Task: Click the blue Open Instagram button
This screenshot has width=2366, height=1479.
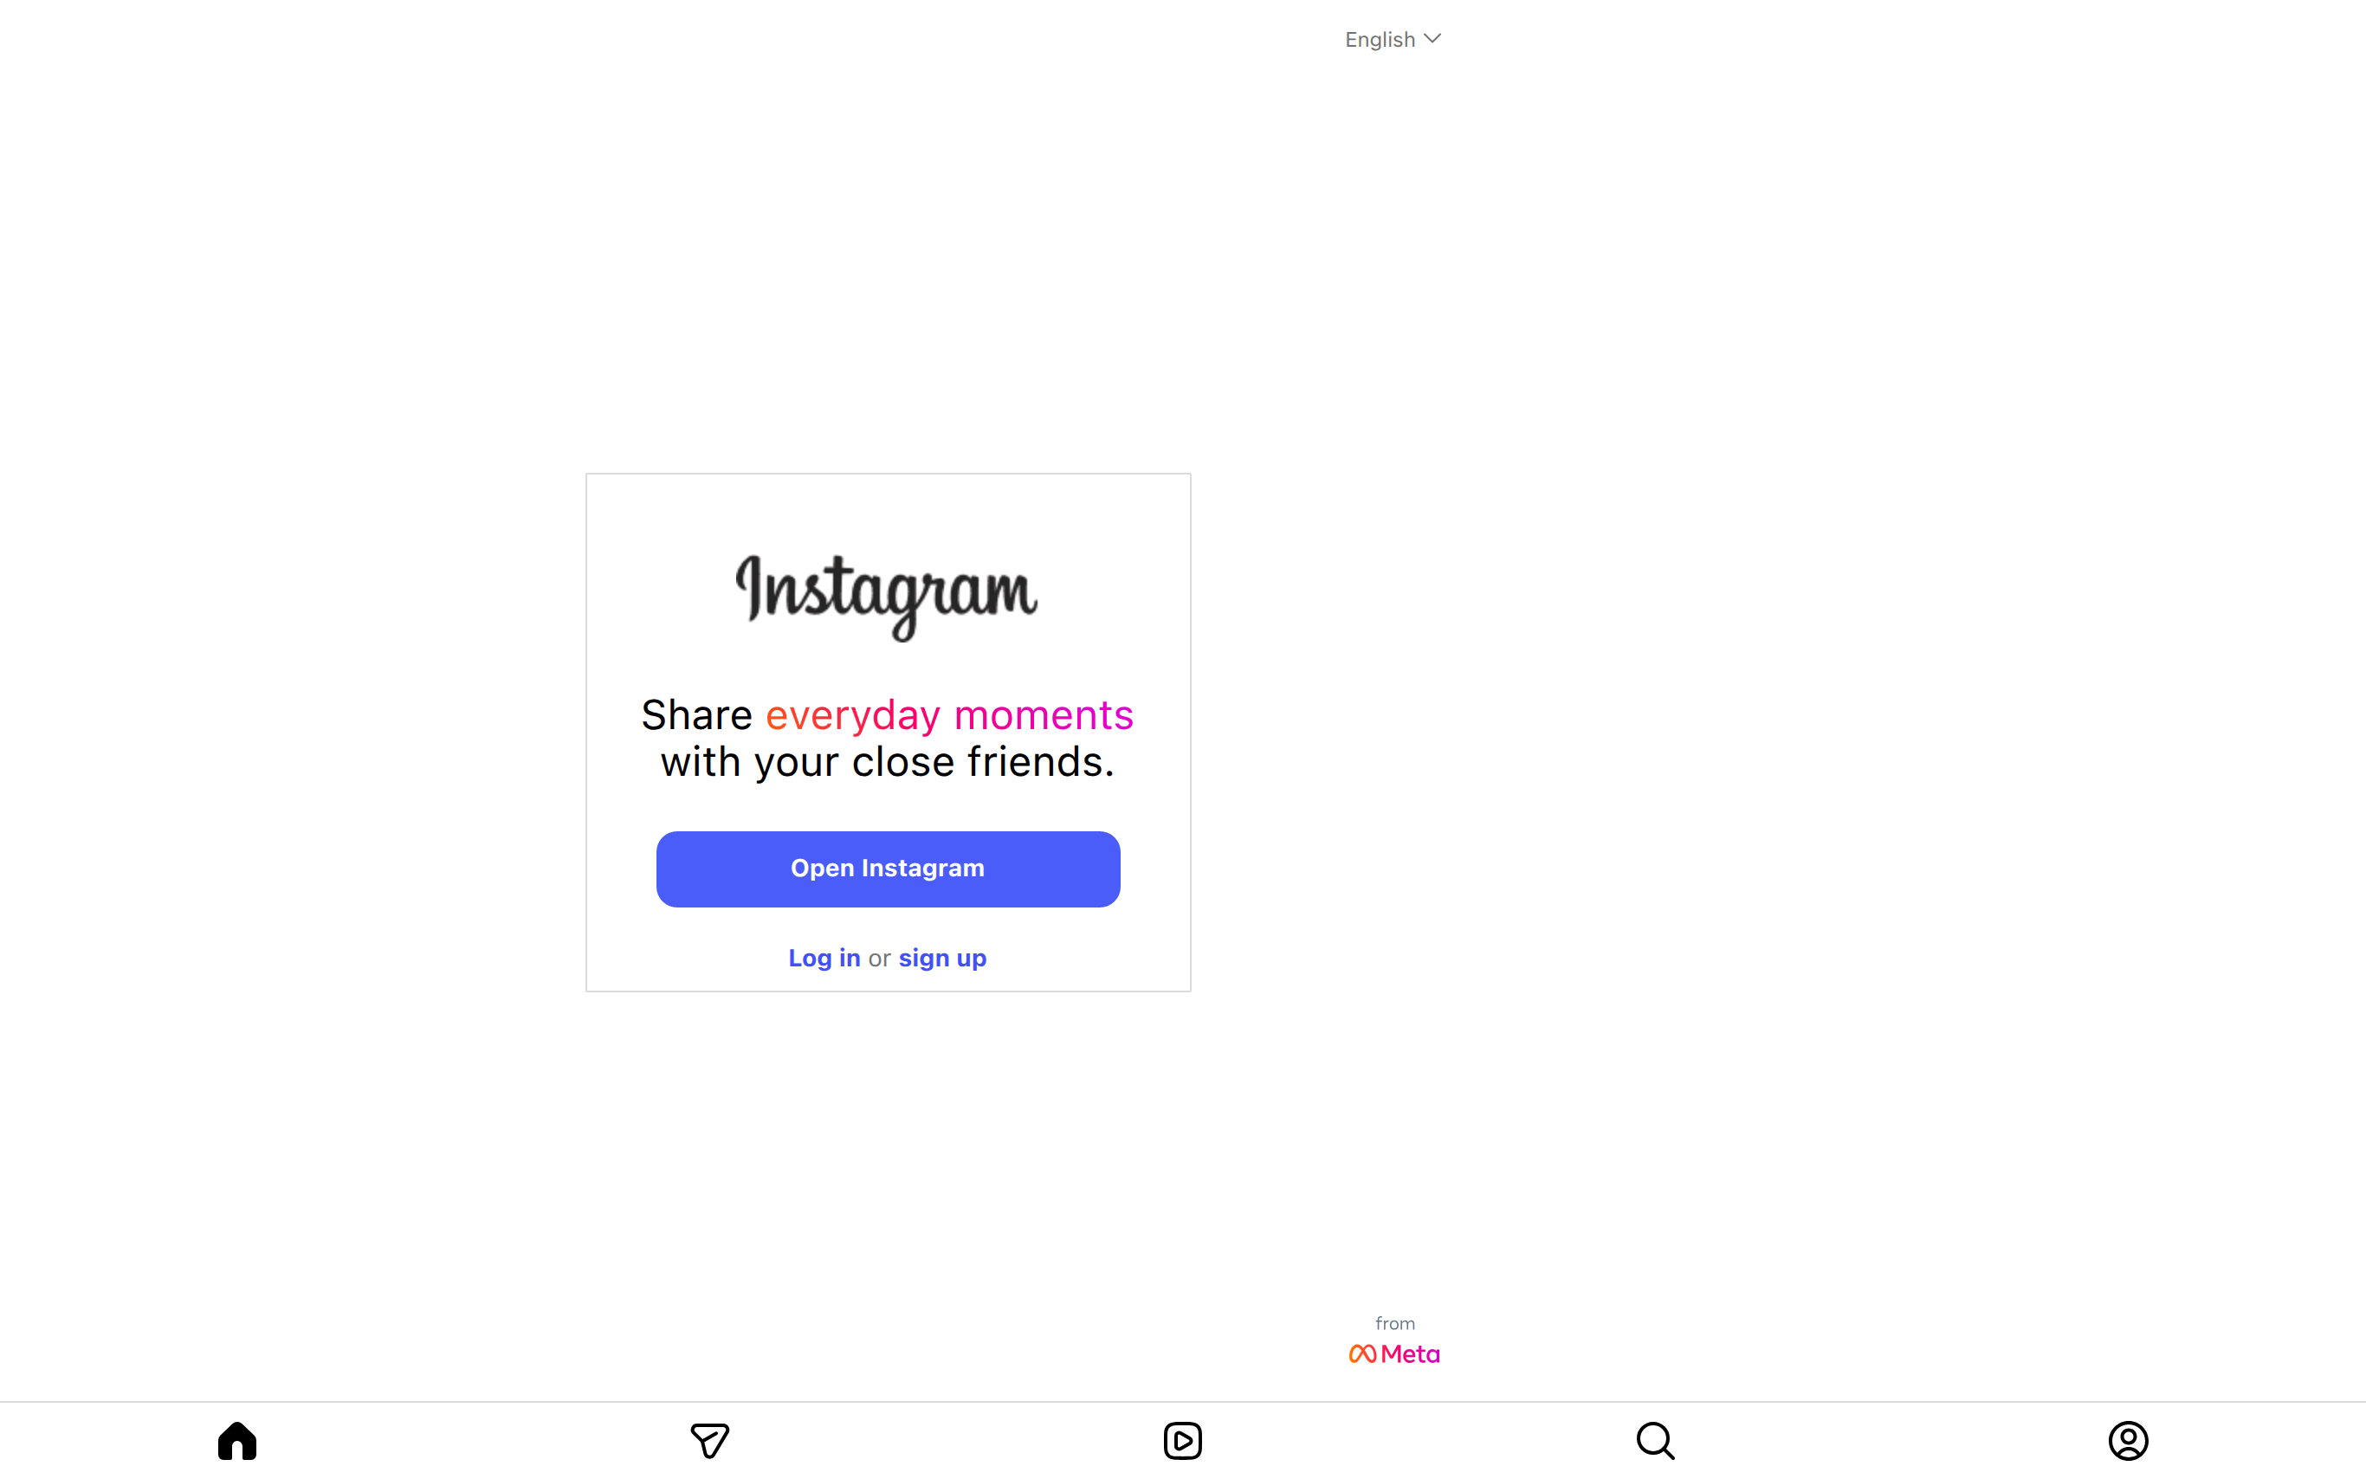Action: (888, 869)
